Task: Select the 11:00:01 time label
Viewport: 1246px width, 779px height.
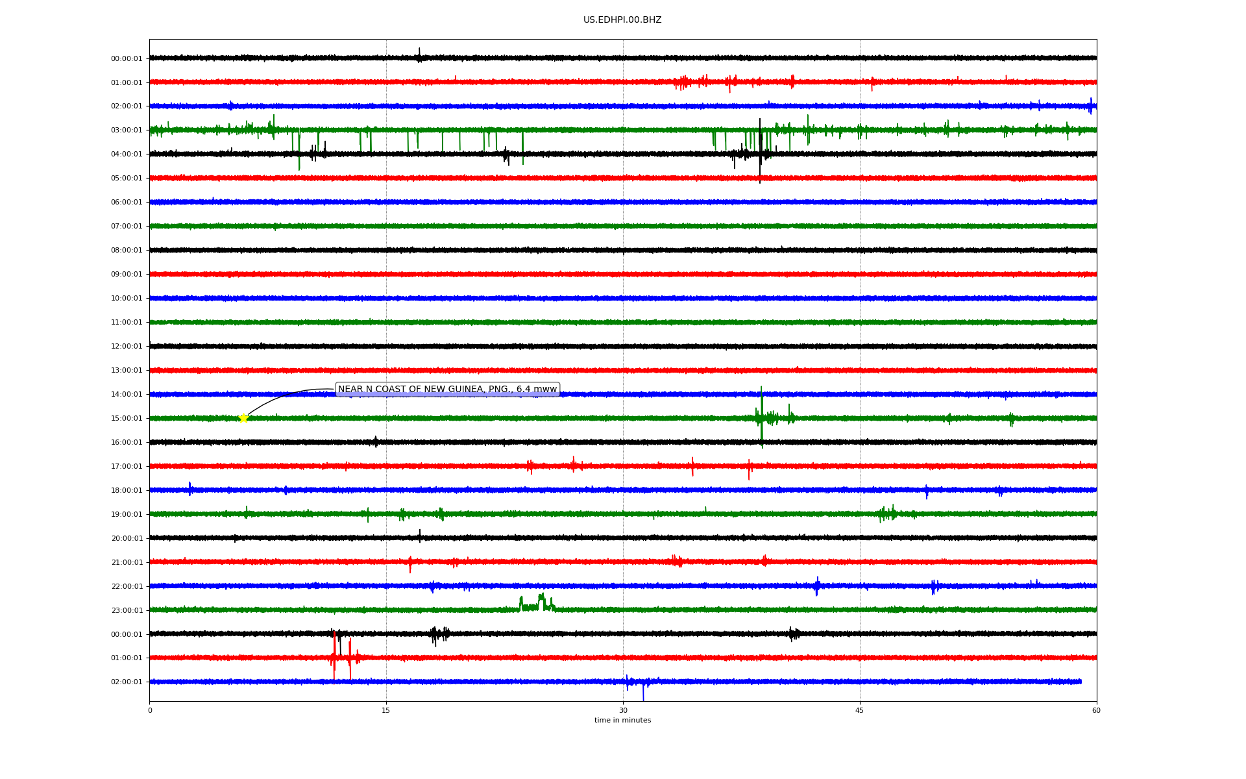Action: [x=127, y=323]
